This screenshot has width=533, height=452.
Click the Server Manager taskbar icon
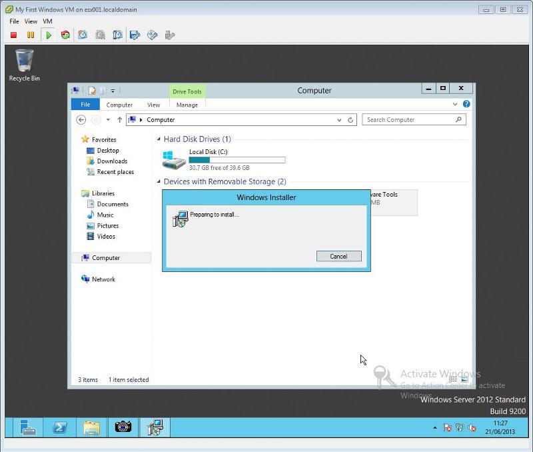[x=28, y=427]
